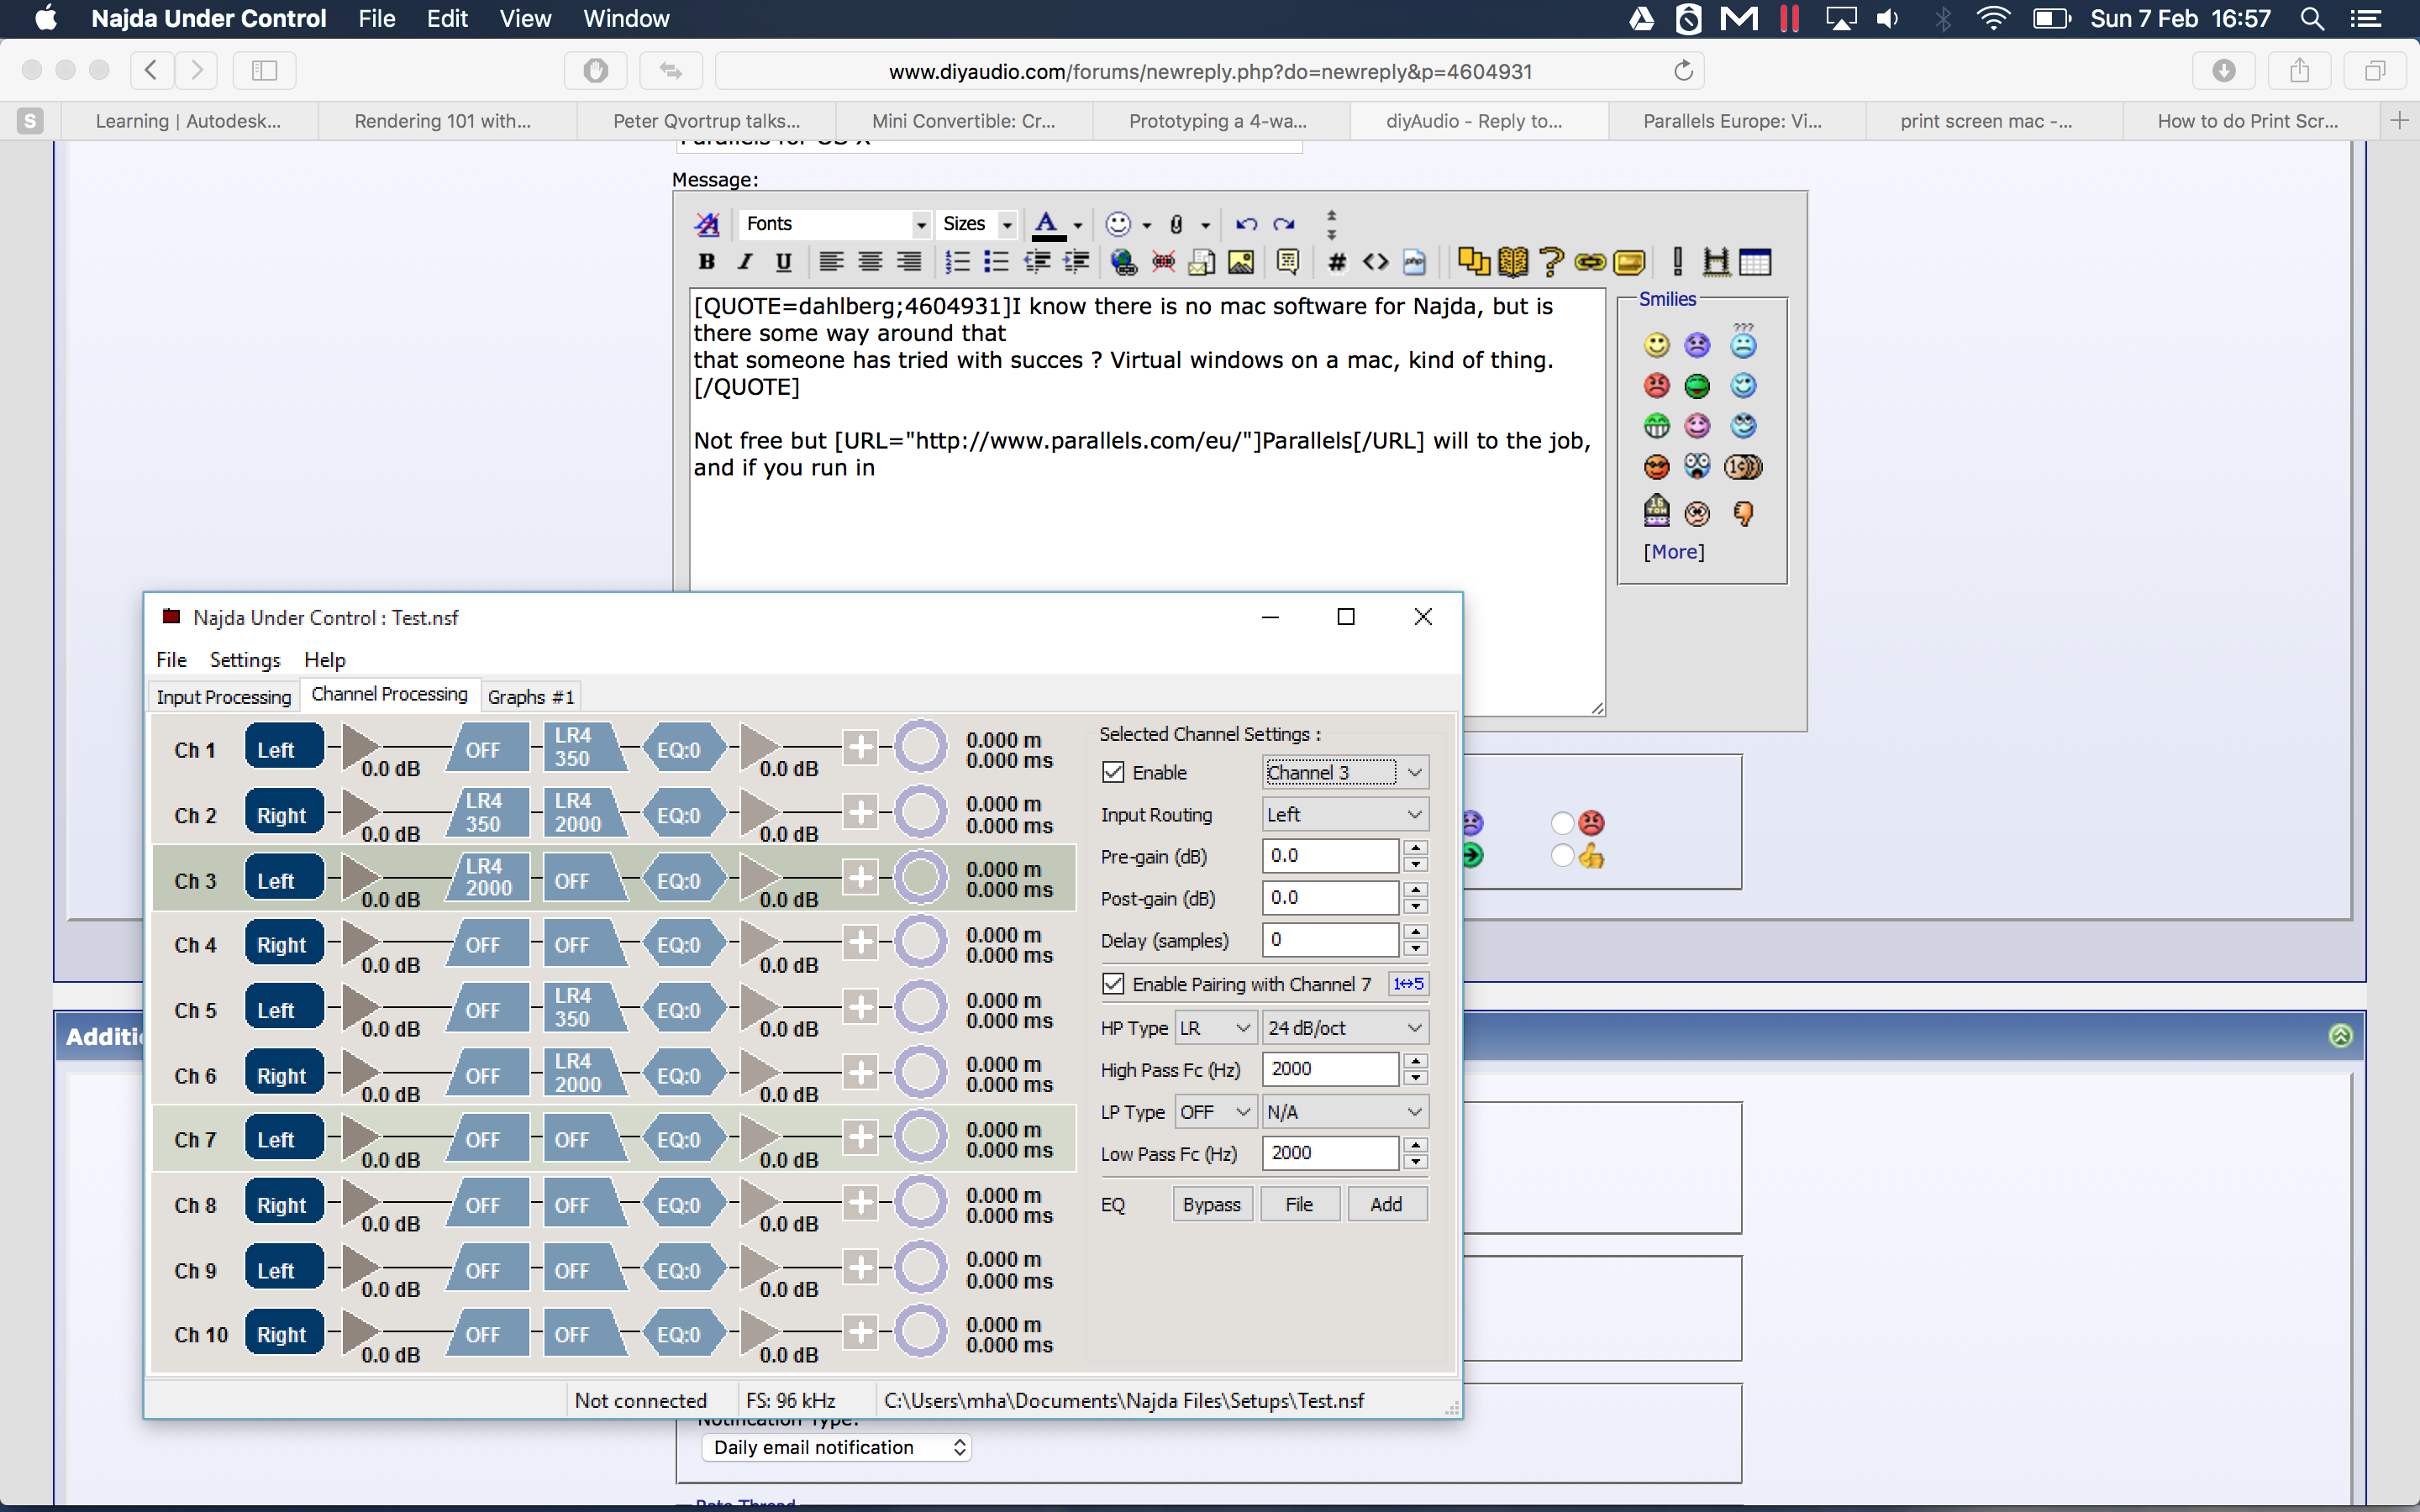Click the smilie face toolbar icon
The width and height of the screenshot is (2420, 1512).
click(x=1118, y=224)
